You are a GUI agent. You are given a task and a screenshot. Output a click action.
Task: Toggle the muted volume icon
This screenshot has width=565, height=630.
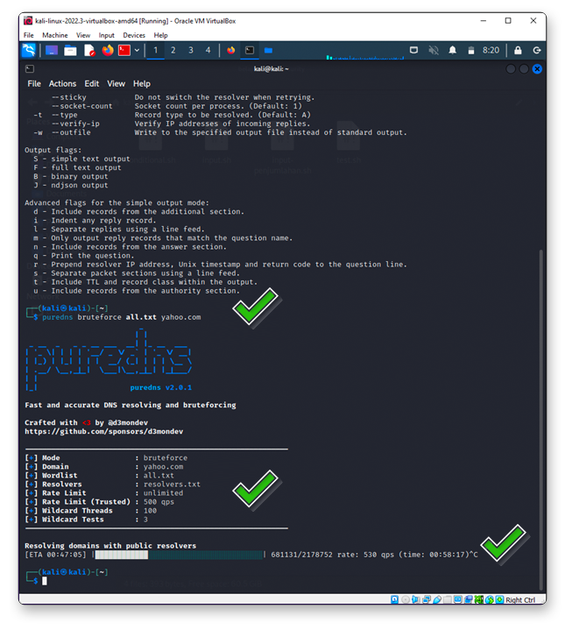point(434,50)
